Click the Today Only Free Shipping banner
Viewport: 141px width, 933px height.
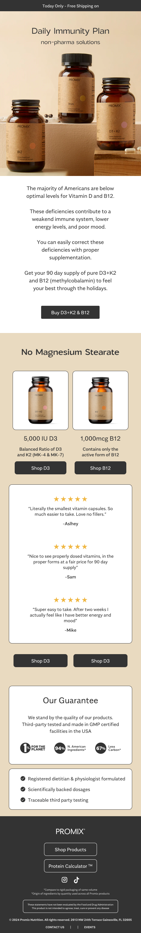click(x=70, y=6)
